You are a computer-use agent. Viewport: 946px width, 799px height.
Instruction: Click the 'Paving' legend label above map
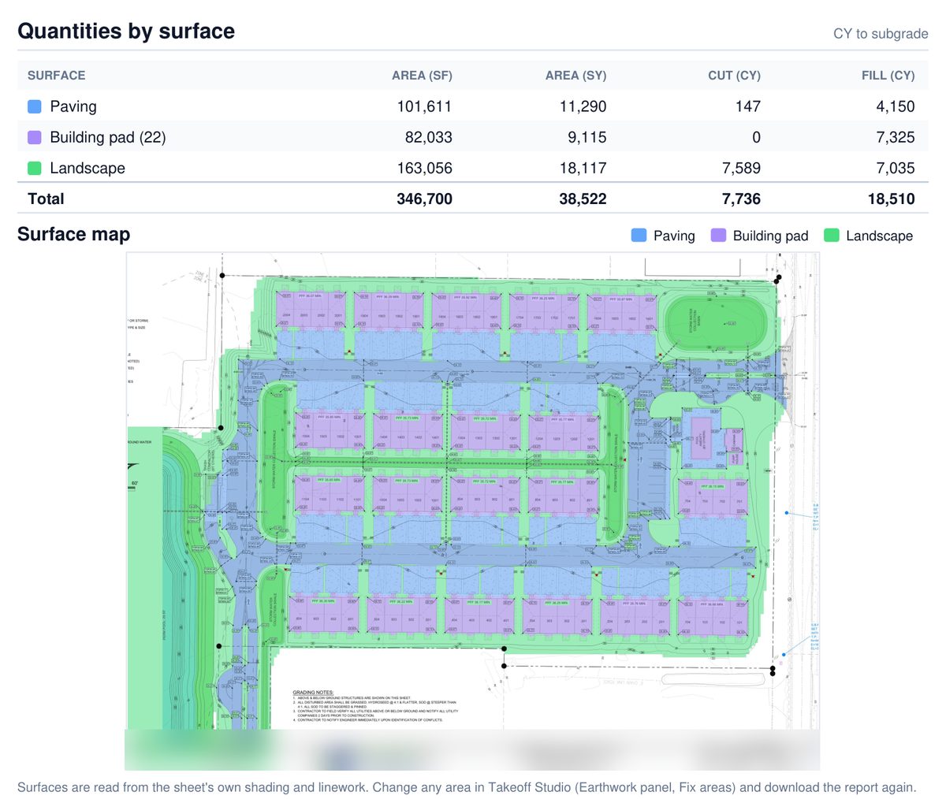coord(674,236)
